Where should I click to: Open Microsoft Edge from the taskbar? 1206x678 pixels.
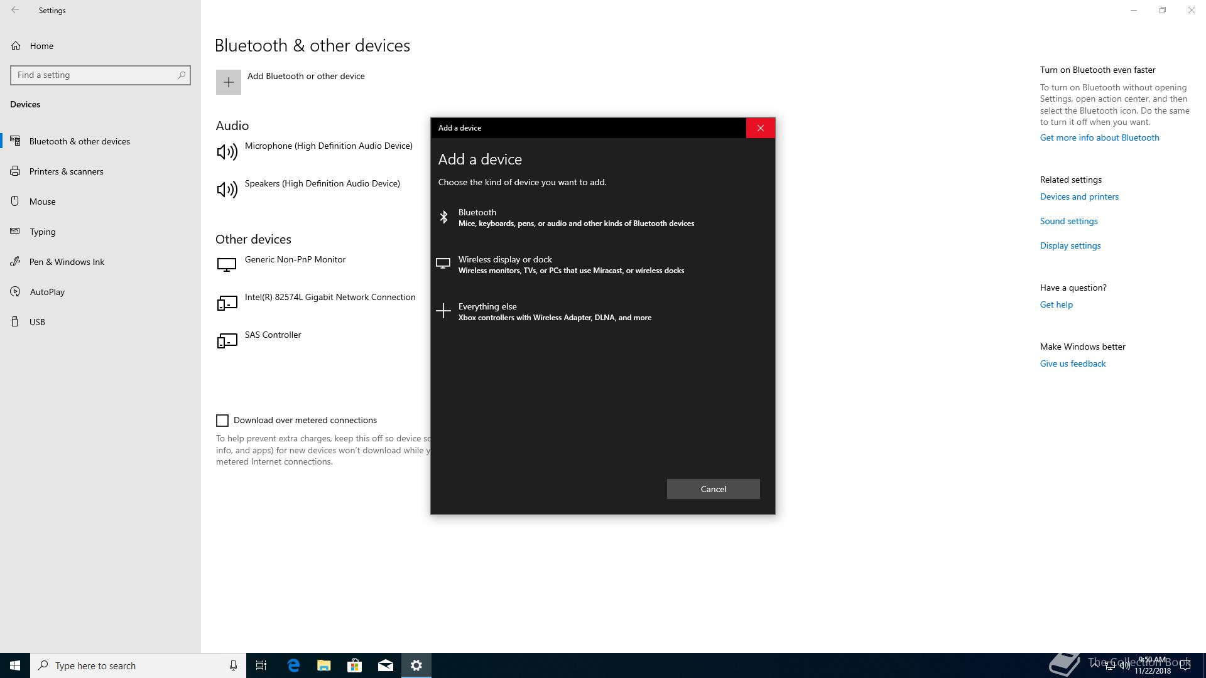click(x=293, y=665)
